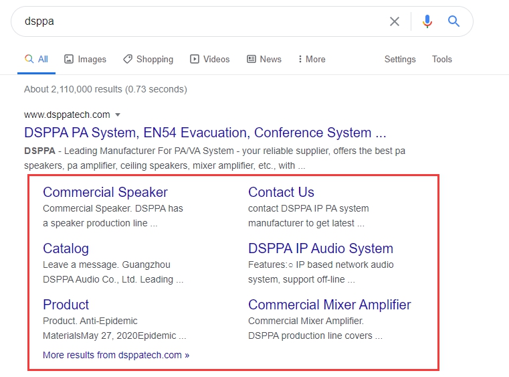Click snippet 'Leading Manufacturer For PA/VA System'
This screenshot has height=377, width=509.
point(149,151)
